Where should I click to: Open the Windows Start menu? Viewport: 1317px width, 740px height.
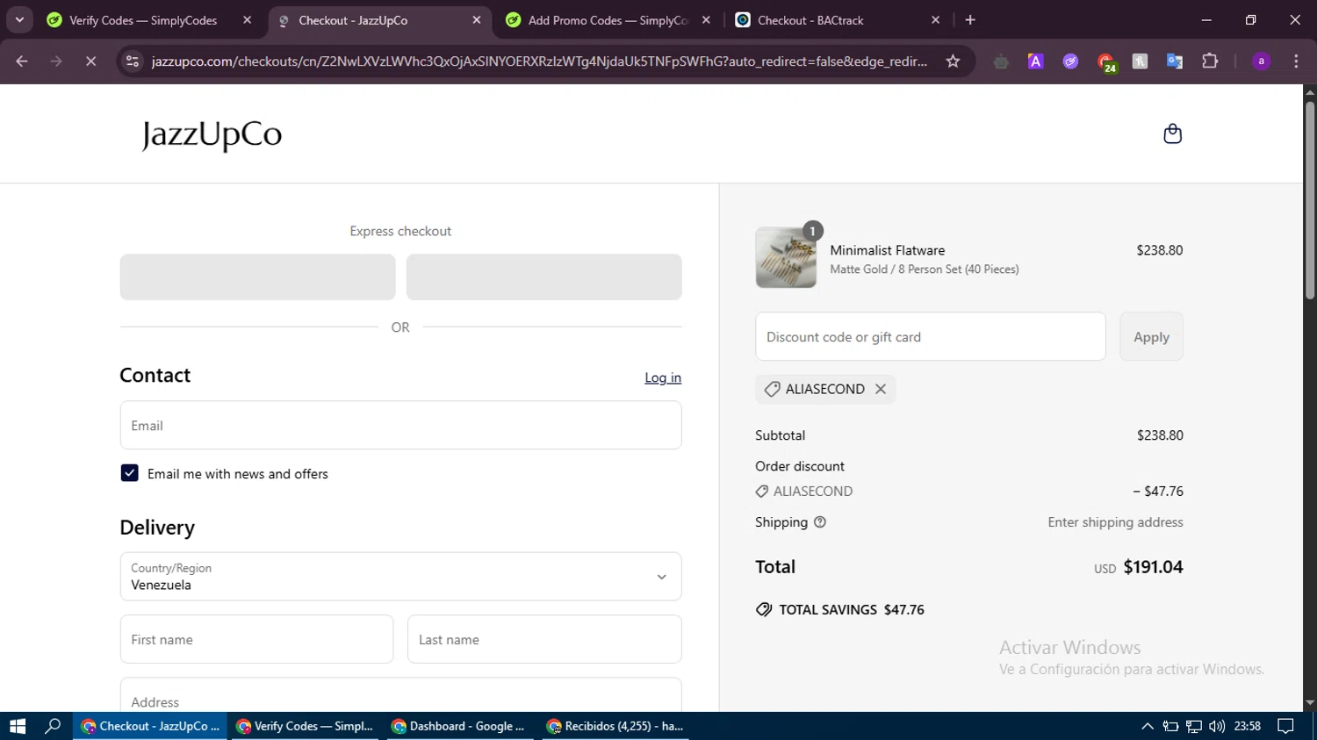18,726
